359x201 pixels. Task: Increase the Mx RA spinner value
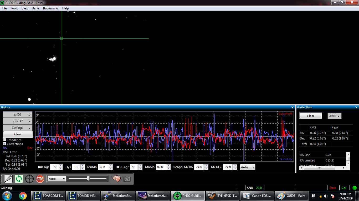[206, 166]
